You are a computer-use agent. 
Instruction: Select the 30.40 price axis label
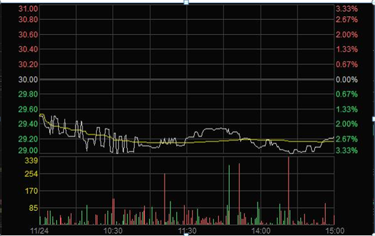28,49
